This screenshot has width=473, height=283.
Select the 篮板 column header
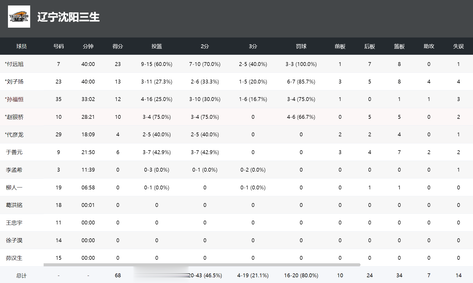coord(399,46)
